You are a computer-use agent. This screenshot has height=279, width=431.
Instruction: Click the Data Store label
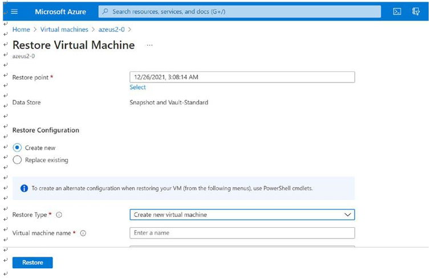(x=26, y=102)
